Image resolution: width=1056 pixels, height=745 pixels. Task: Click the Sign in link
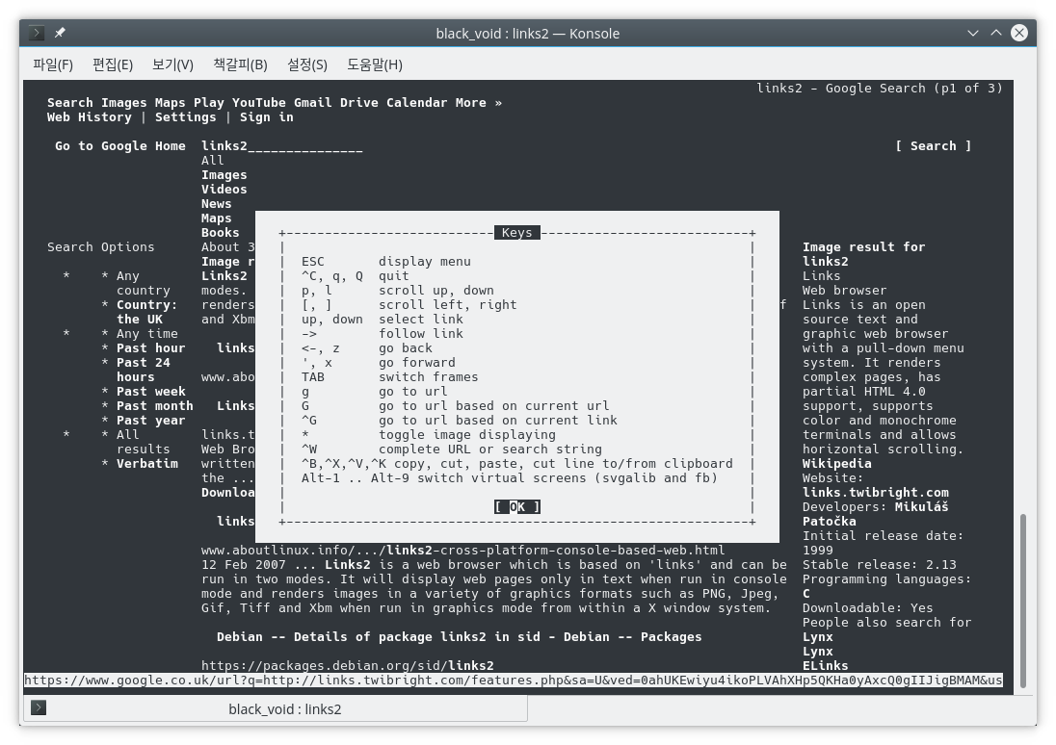tap(267, 117)
